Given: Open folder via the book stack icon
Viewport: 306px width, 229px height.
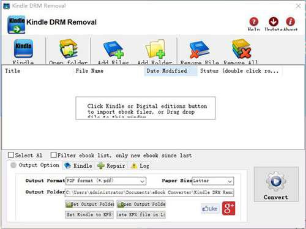Looking at the screenshot, I should pyautogui.click(x=69, y=49).
